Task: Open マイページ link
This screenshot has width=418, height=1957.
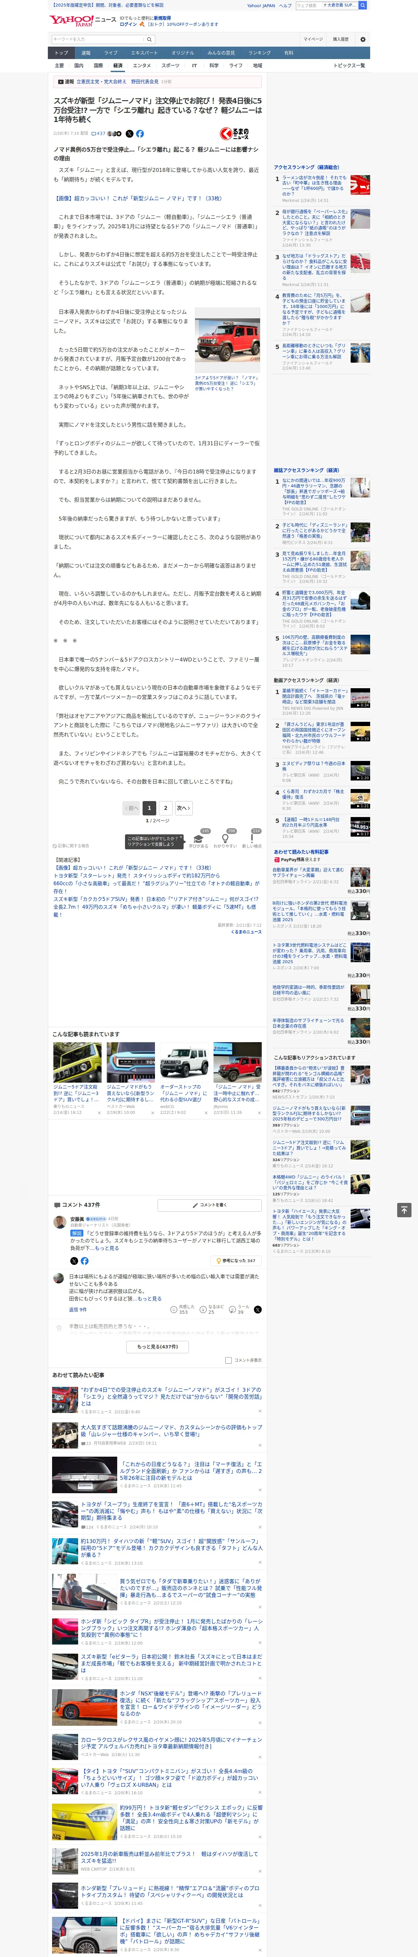Action: (313, 39)
